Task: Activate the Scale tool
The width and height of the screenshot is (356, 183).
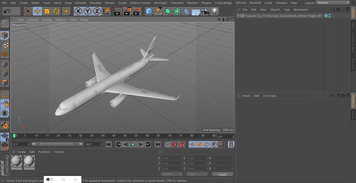Action: pyautogui.click(x=47, y=11)
